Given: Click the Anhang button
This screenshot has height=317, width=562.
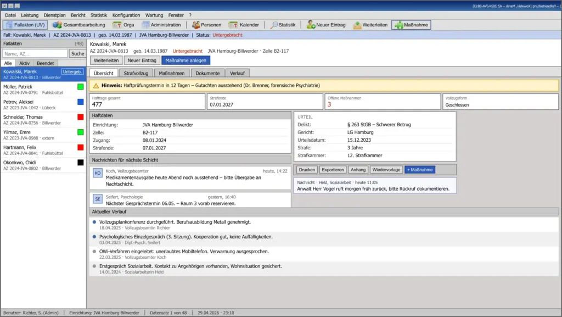Looking at the screenshot, I should coord(358,170).
